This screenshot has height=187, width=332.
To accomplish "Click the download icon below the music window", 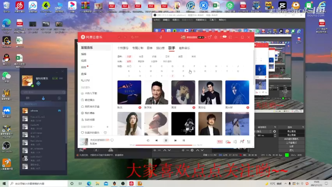I will [96, 150].
